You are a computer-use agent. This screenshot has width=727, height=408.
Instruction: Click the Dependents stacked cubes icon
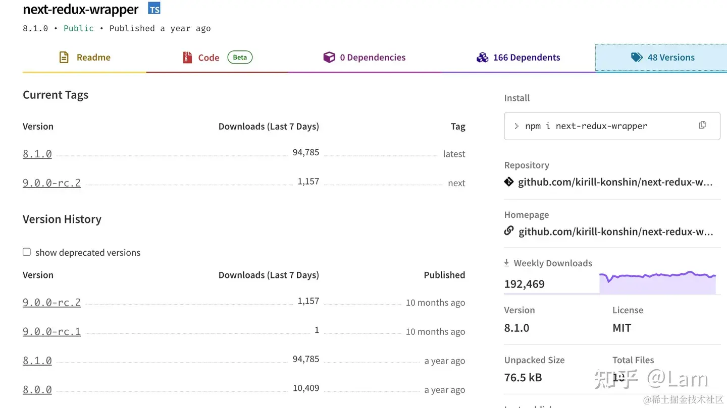coord(482,57)
